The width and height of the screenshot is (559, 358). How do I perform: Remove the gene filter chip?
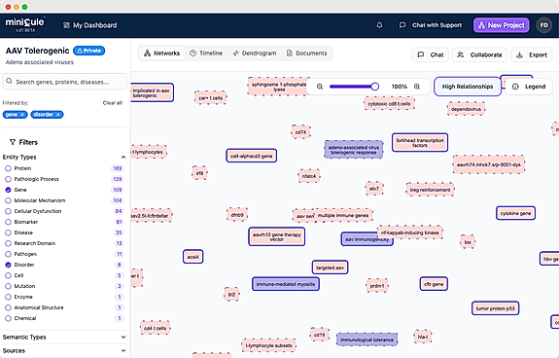tap(22, 115)
